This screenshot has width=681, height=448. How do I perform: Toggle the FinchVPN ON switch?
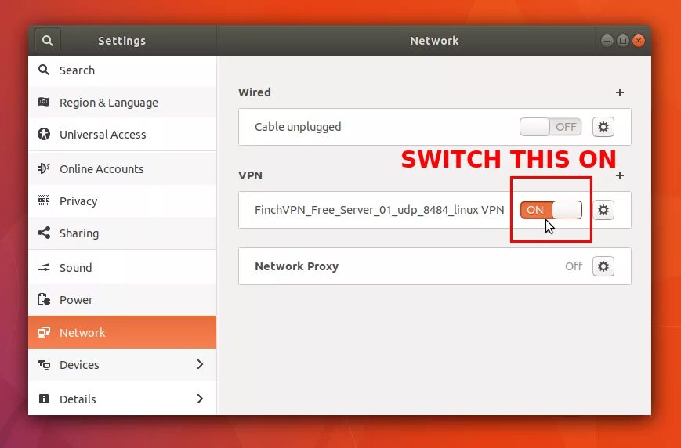pyautogui.click(x=550, y=210)
